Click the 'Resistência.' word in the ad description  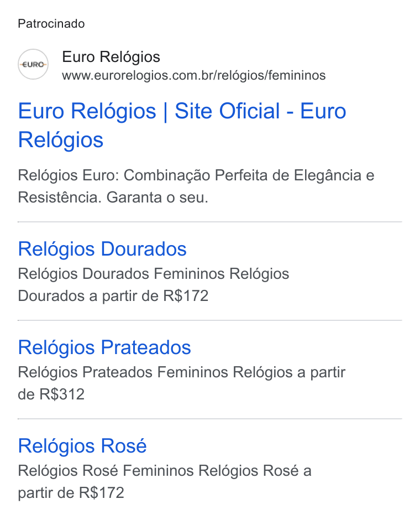[60, 198]
